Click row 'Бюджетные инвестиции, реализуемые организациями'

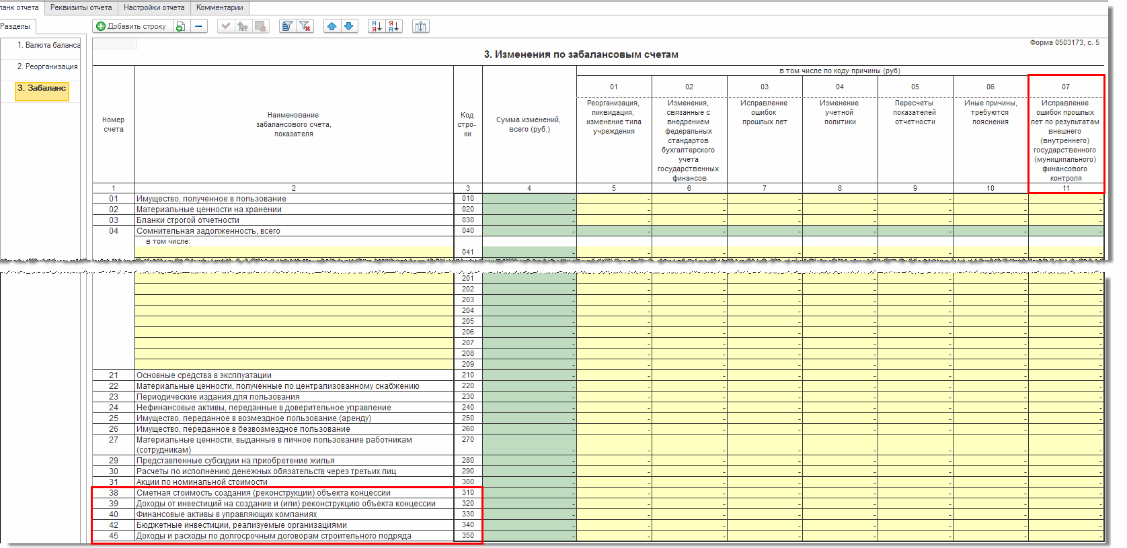[x=294, y=525]
